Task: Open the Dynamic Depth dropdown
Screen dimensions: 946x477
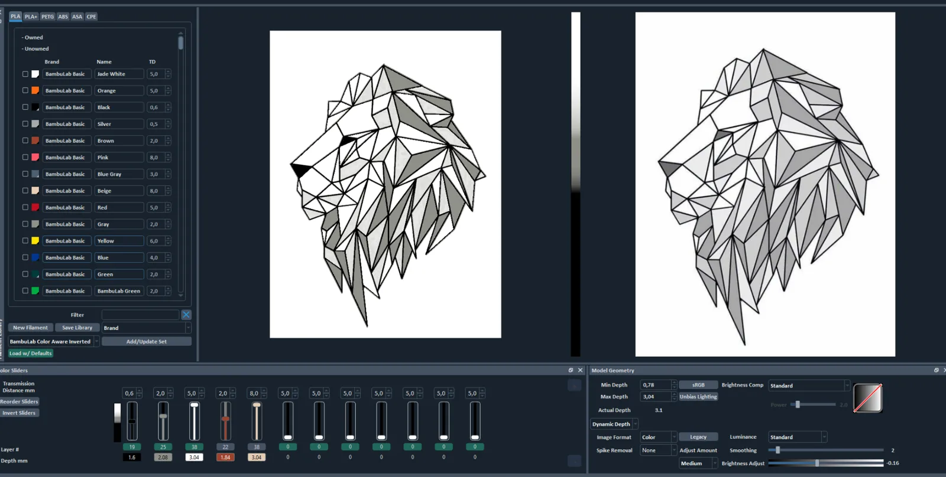Action: 615,424
